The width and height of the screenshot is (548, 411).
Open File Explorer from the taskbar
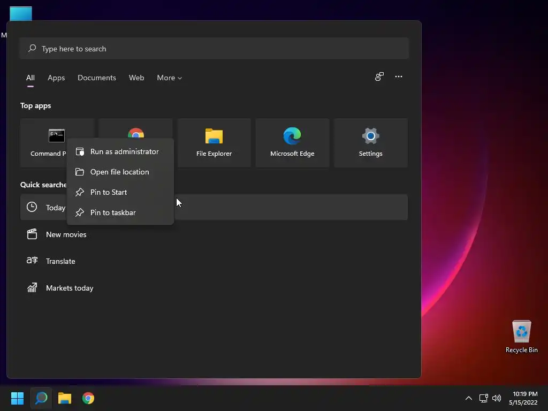tap(65, 398)
